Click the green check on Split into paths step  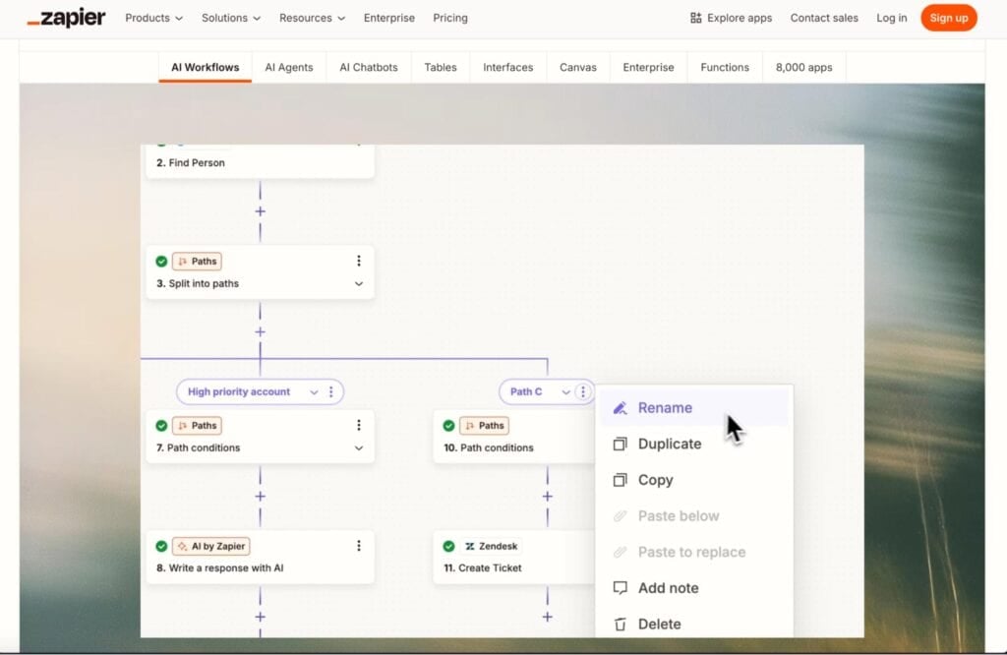(x=161, y=262)
